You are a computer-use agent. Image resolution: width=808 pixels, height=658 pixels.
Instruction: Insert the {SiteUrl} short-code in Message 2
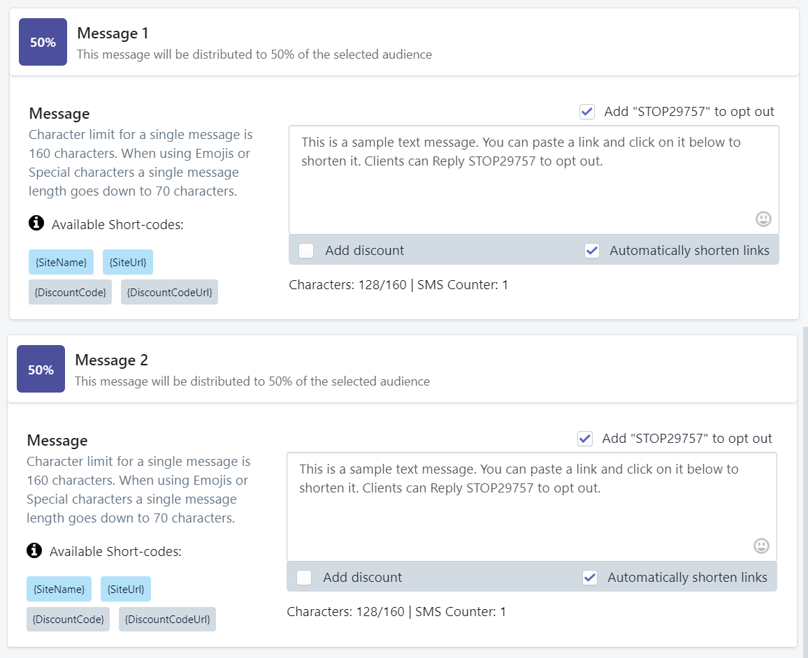[x=126, y=589]
